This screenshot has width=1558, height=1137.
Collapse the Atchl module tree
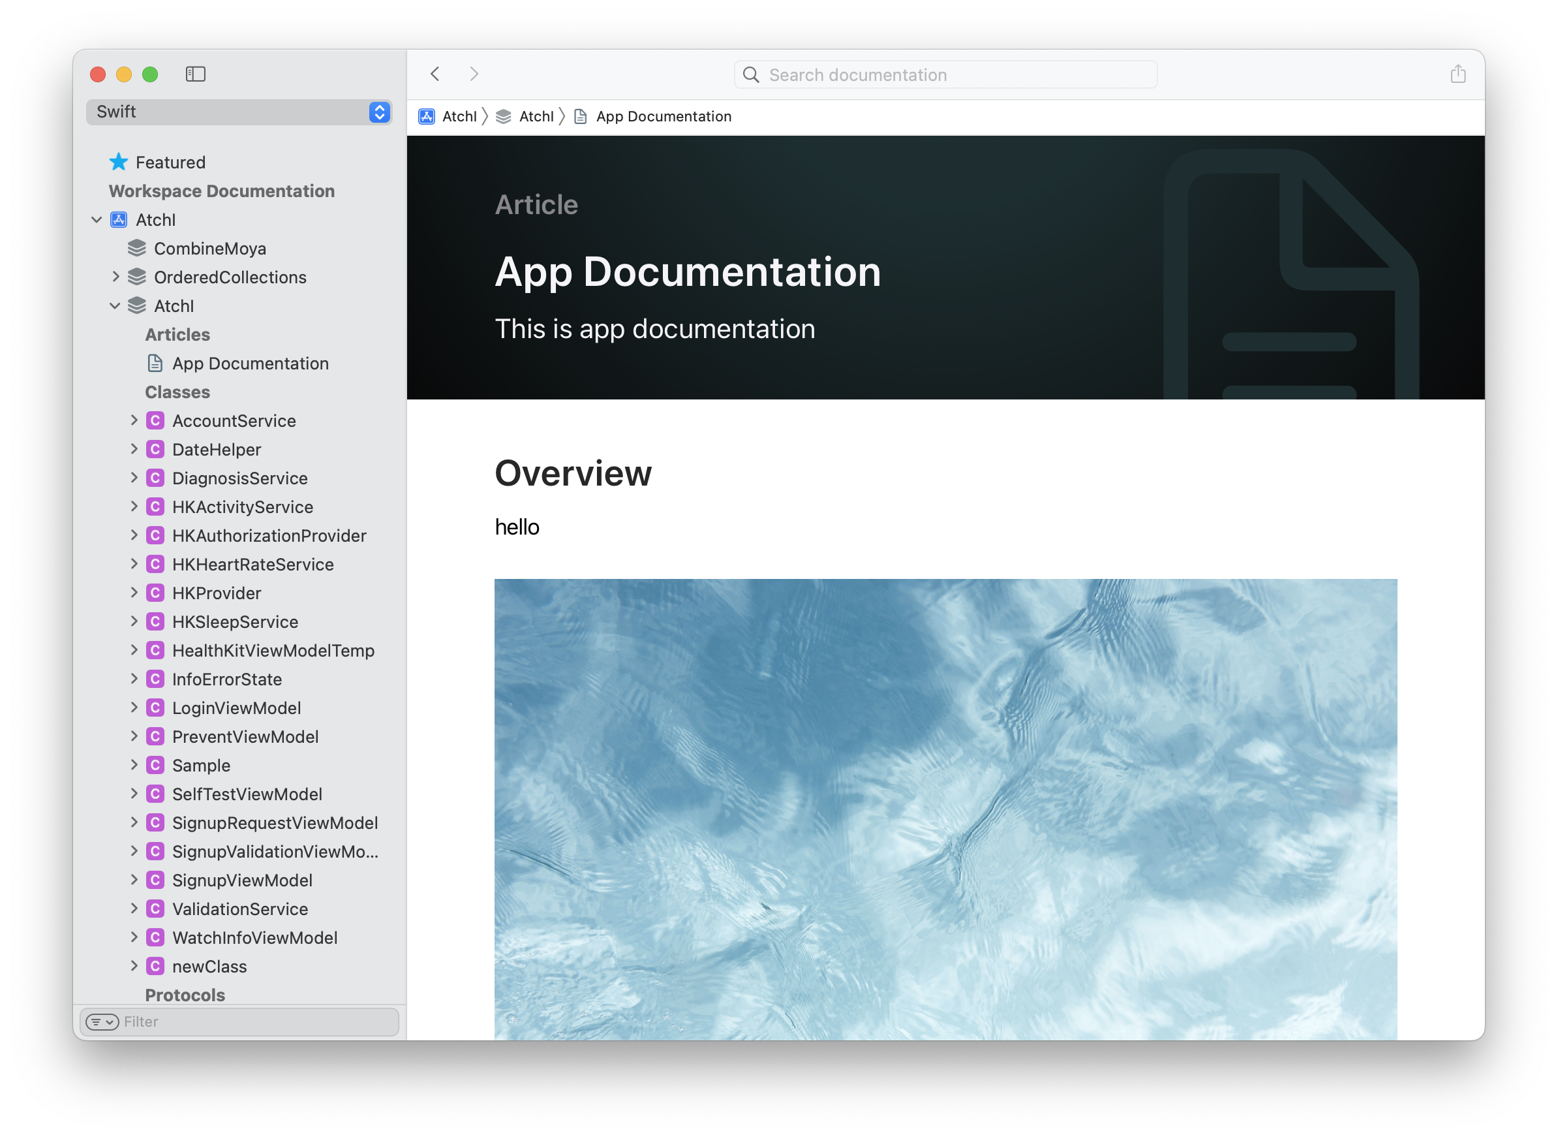tap(115, 306)
